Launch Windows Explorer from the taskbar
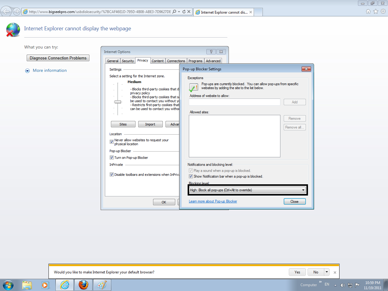Viewport: 388px width, 291px height. pos(27,285)
